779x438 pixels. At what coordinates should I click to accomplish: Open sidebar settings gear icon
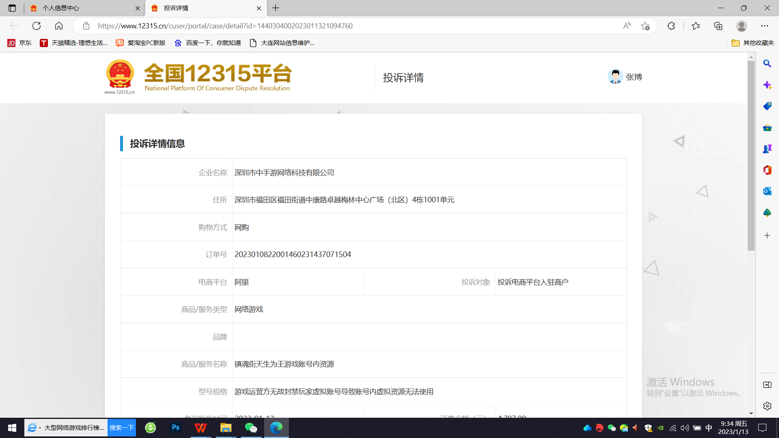point(767,406)
